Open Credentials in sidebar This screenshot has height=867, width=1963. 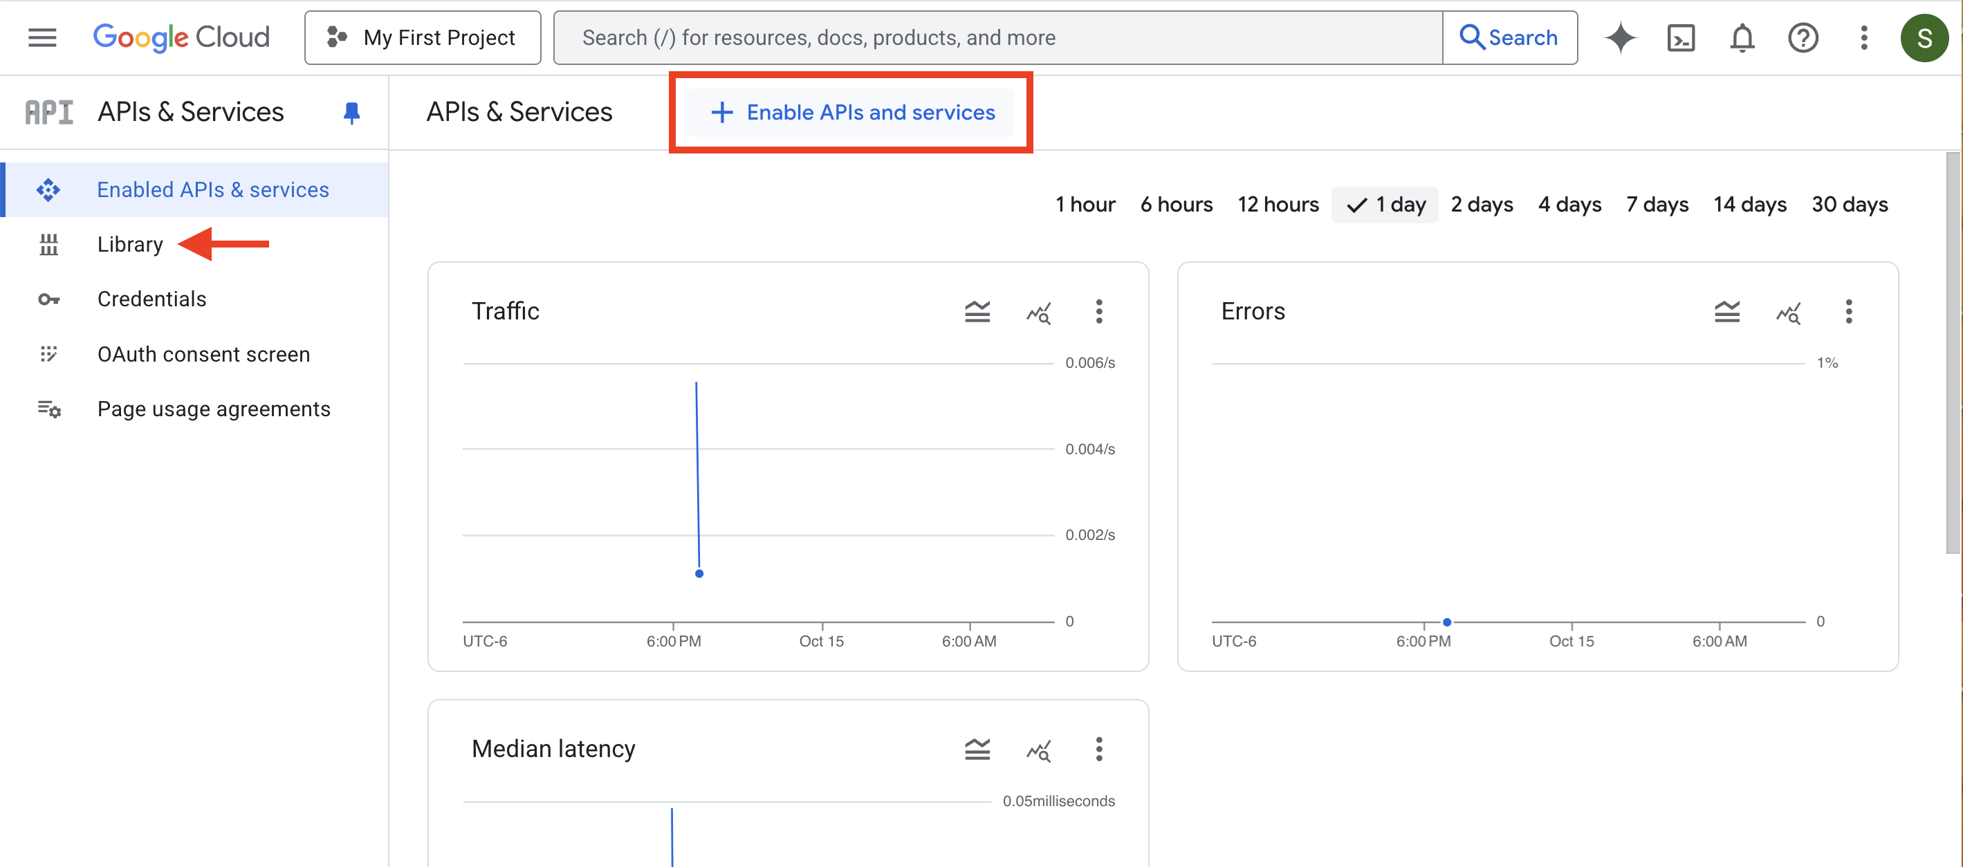(151, 299)
